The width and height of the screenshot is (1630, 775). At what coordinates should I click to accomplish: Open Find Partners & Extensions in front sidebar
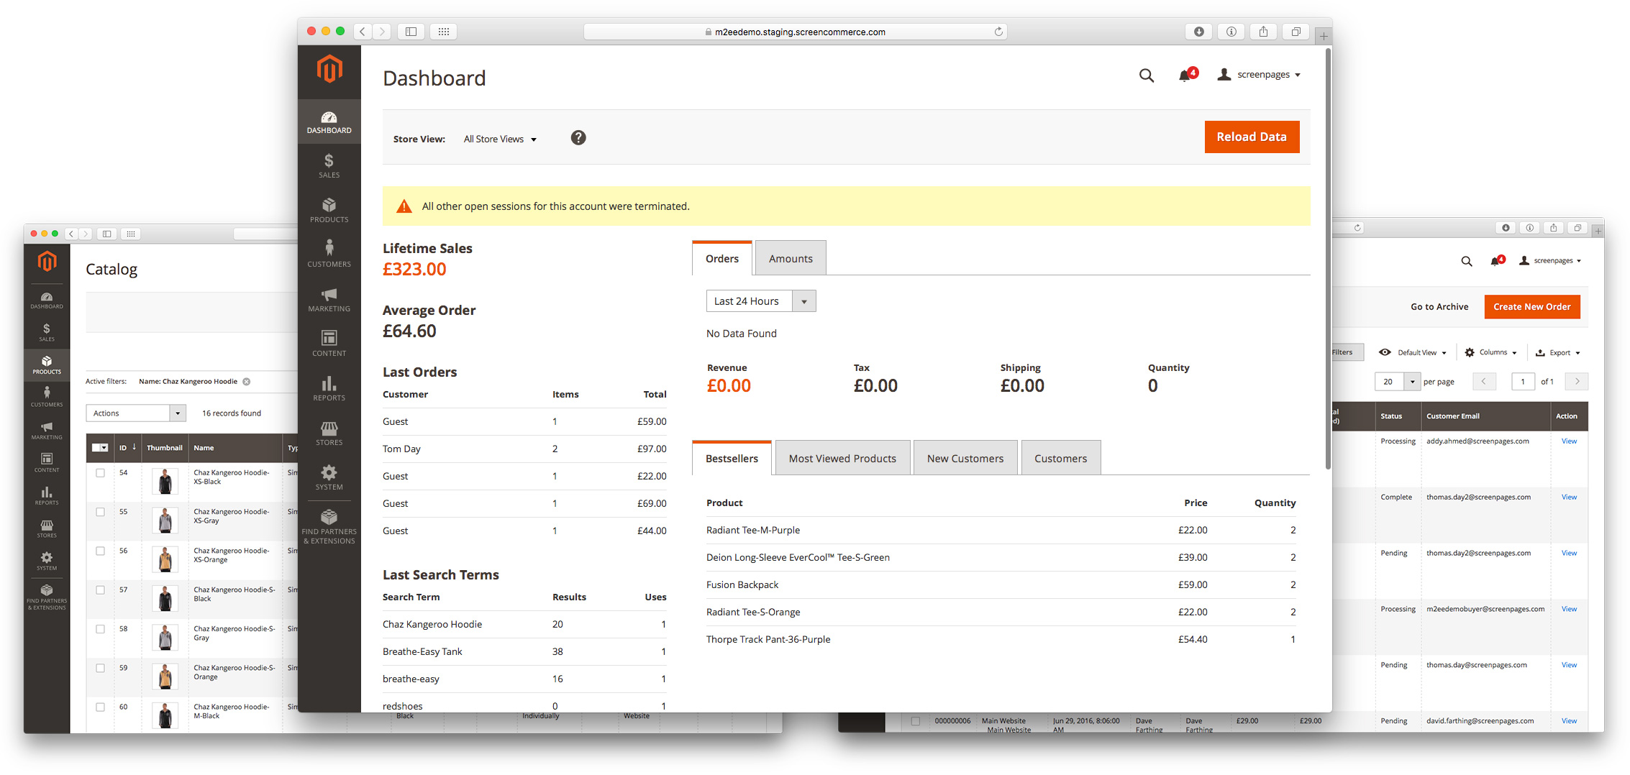[x=329, y=527]
